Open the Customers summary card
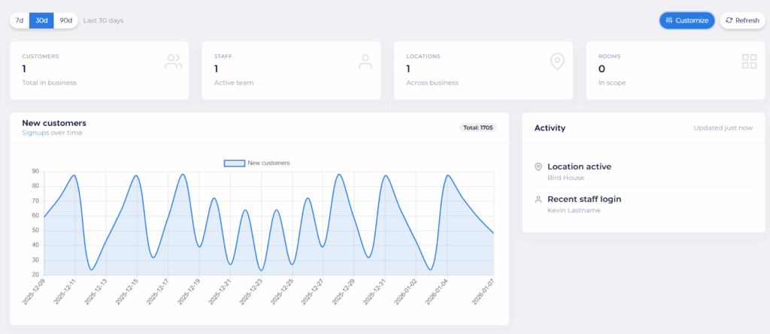The image size is (770, 334). click(99, 70)
